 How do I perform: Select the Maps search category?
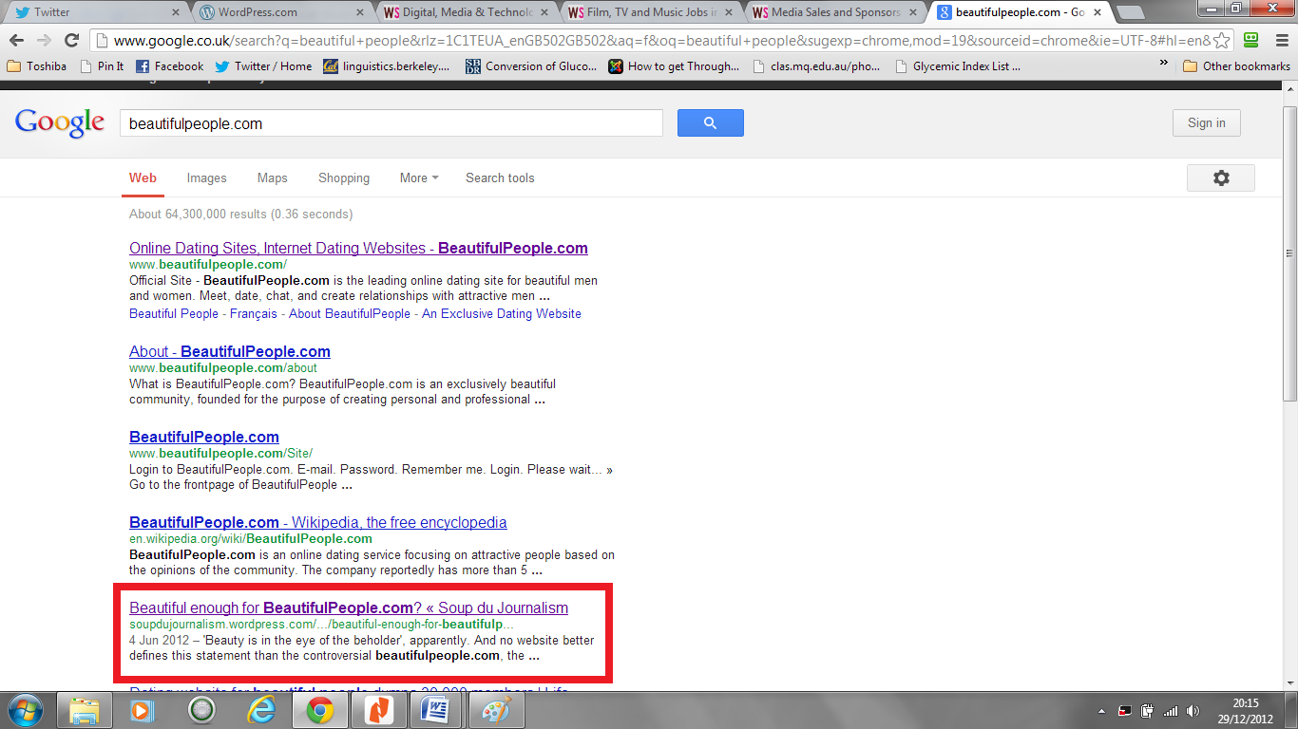pyautogui.click(x=272, y=178)
